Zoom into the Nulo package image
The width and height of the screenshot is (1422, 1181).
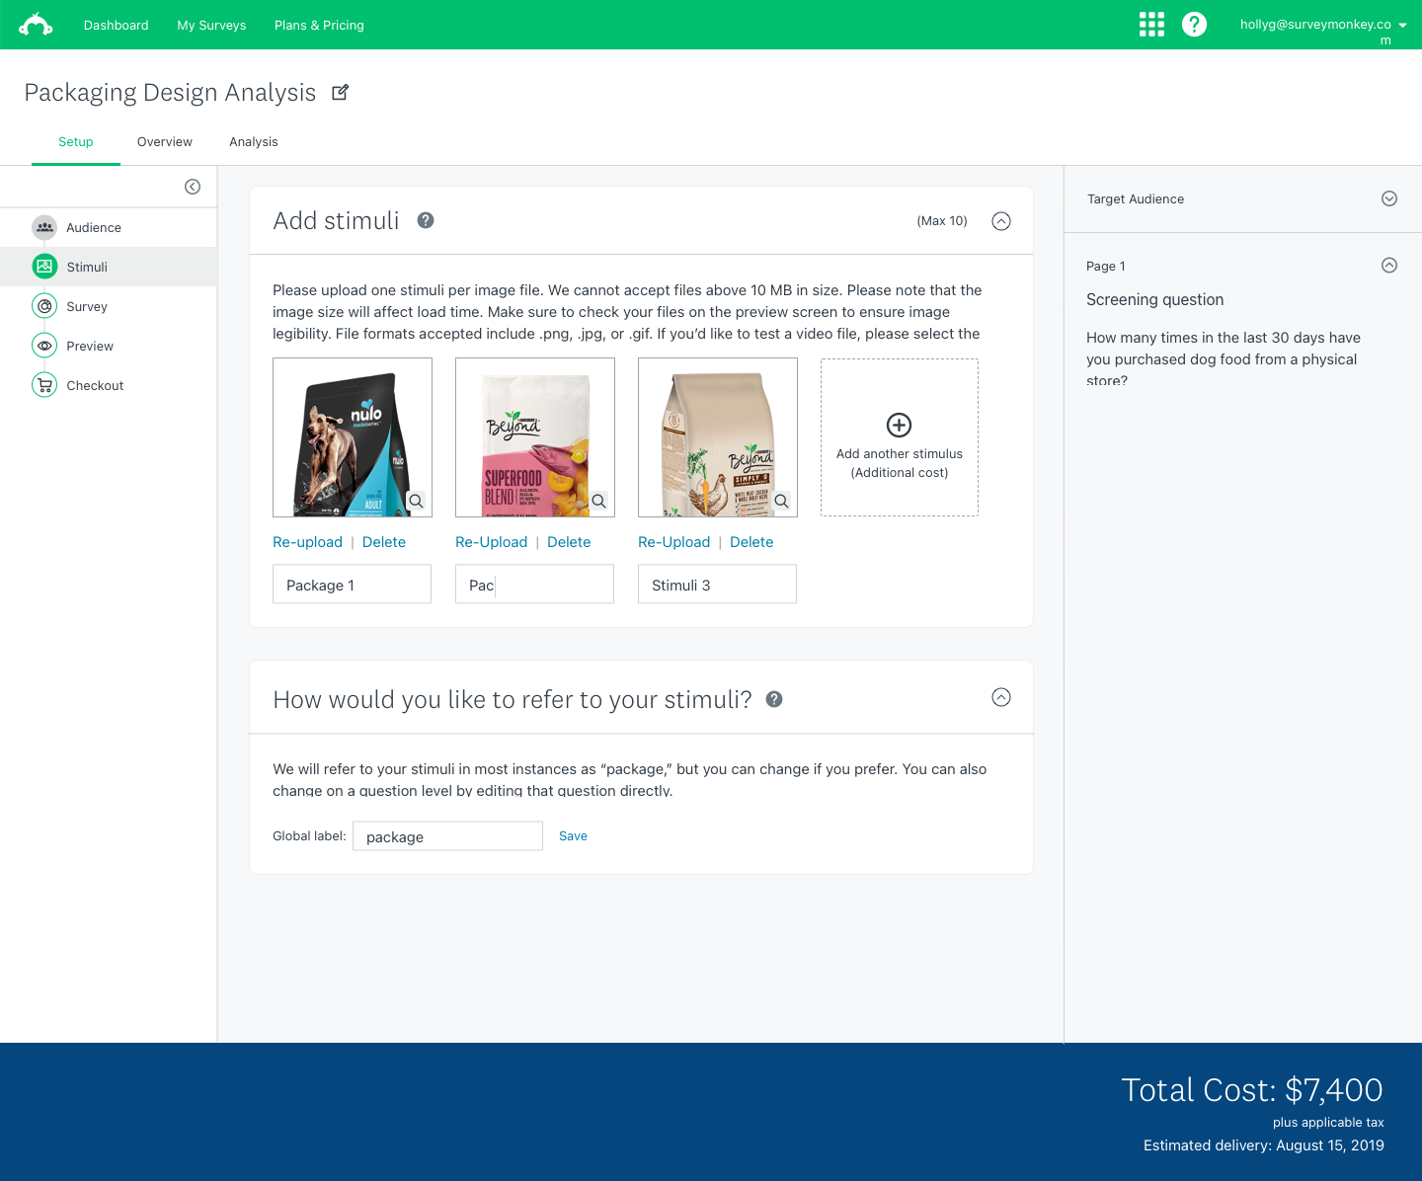pos(416,501)
